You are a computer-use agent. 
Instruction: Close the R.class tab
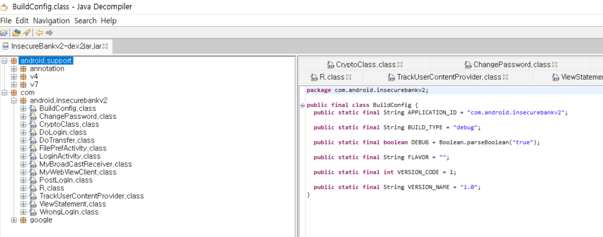[x=348, y=77]
